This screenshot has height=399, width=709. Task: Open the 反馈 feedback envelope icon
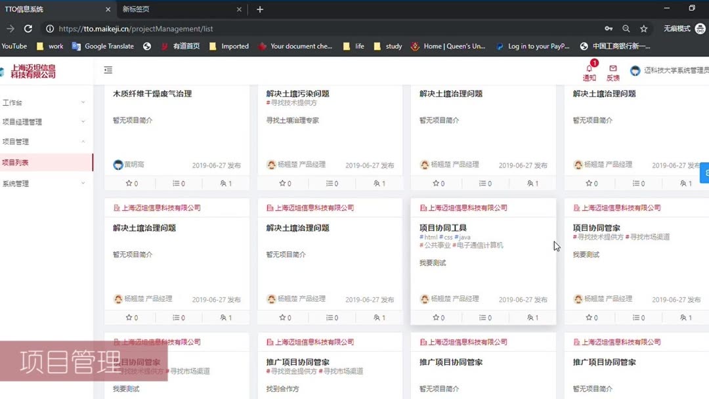pos(612,68)
